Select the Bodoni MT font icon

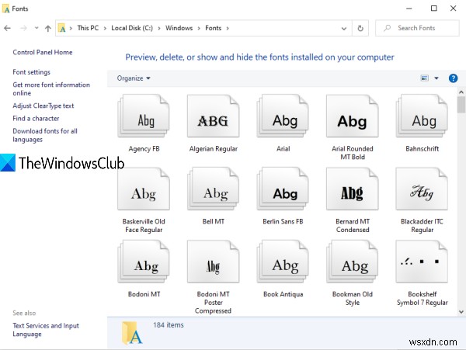point(144,262)
